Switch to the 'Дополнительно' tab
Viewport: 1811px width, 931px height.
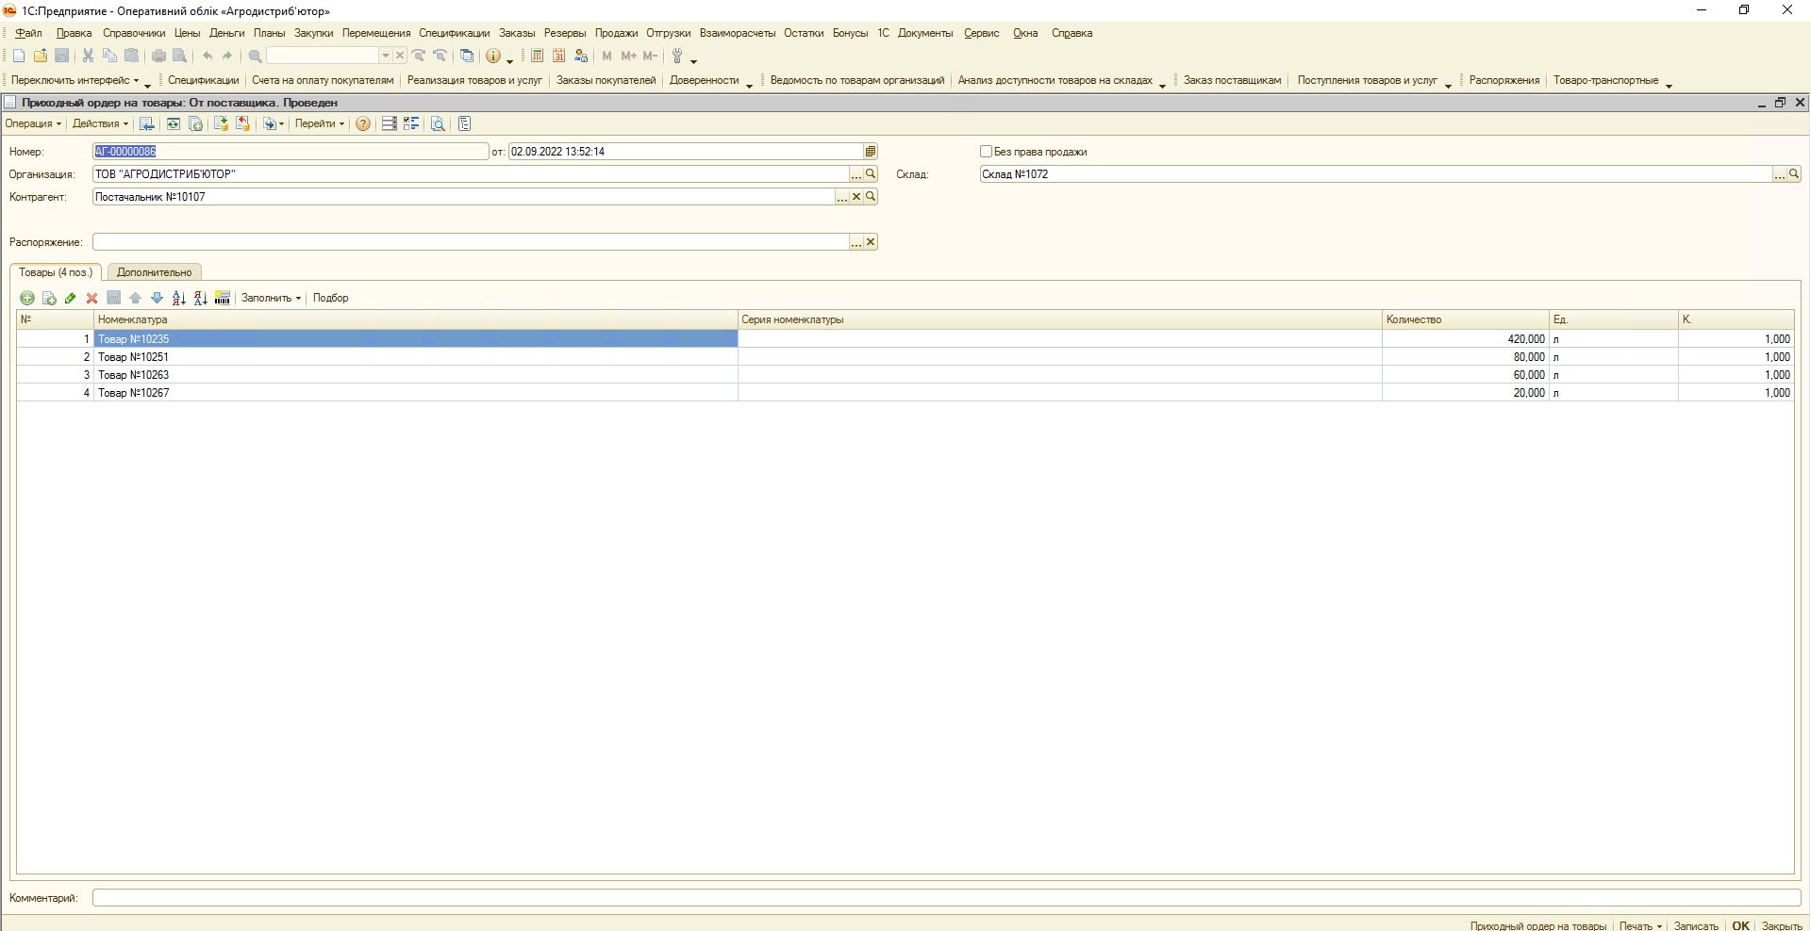coord(154,272)
